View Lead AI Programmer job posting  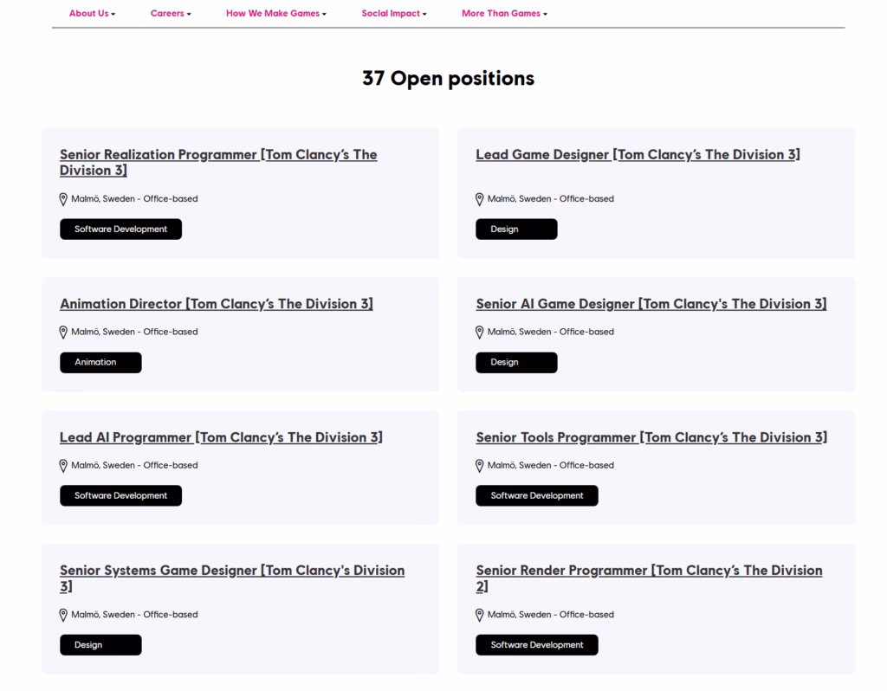(221, 437)
